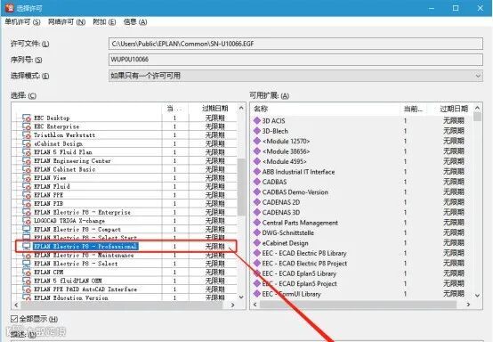Screen dimensions: 493x342
Task: Click the icon beside Electric P8 Select
Action: coord(27,264)
